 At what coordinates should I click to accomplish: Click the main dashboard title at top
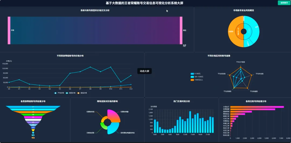145,3
